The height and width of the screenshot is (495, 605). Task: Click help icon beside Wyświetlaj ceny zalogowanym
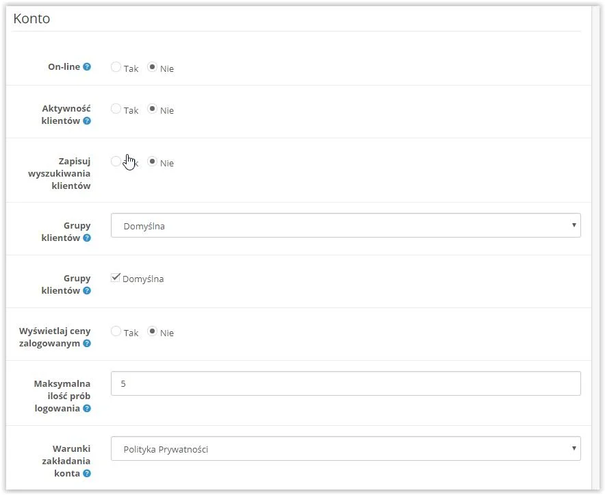[x=87, y=344]
